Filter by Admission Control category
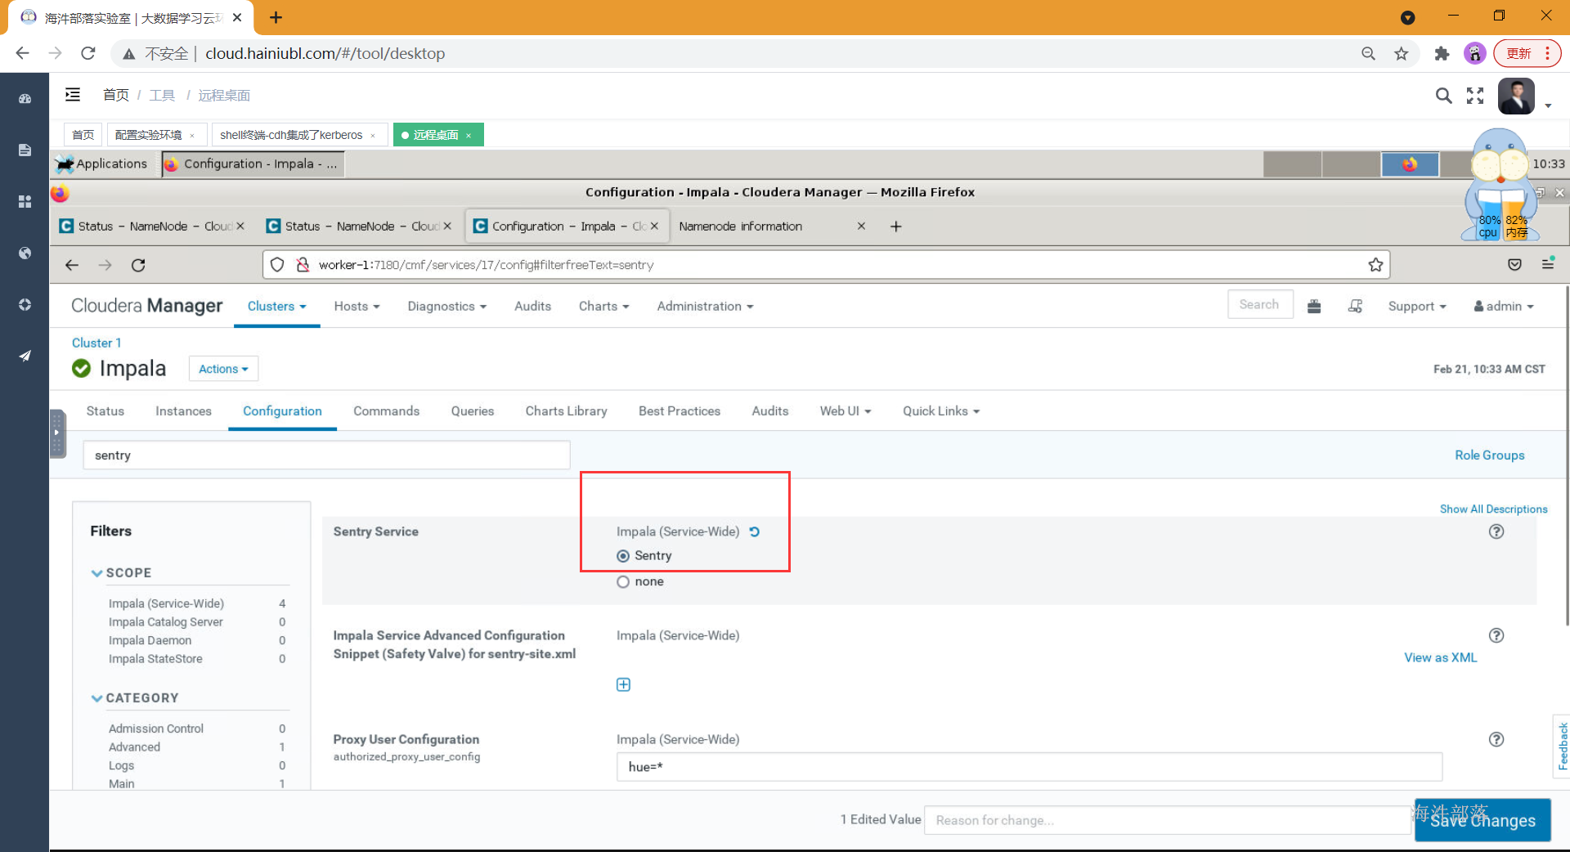Image resolution: width=1570 pixels, height=852 pixels. tap(156, 729)
